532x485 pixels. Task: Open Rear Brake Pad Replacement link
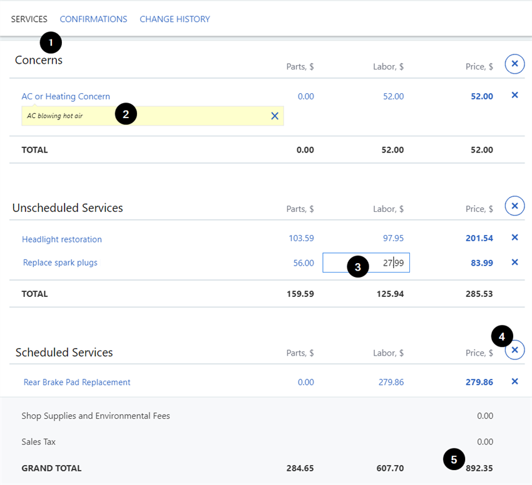click(x=77, y=382)
